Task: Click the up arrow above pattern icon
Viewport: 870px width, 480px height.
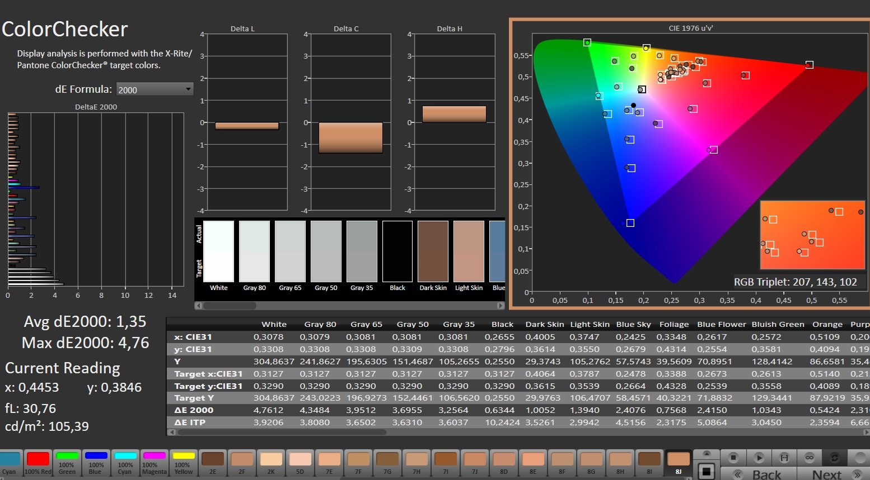Action: click(x=707, y=454)
